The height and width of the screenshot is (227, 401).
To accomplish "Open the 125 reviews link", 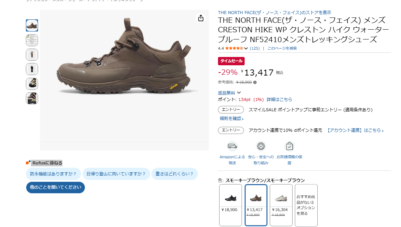I will coord(255,48).
